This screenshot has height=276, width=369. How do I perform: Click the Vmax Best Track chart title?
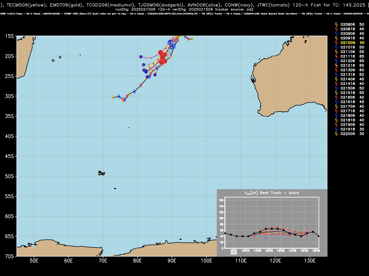point(272,193)
